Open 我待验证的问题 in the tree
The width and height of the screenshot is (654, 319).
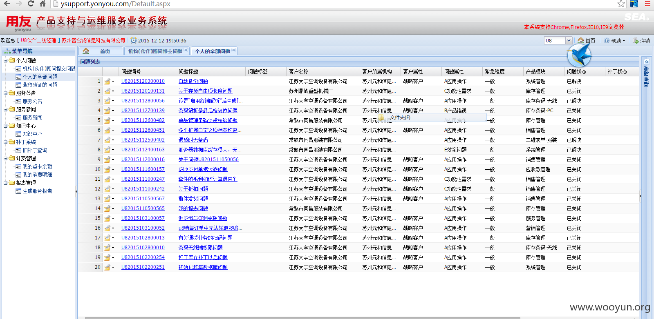click(x=40, y=85)
